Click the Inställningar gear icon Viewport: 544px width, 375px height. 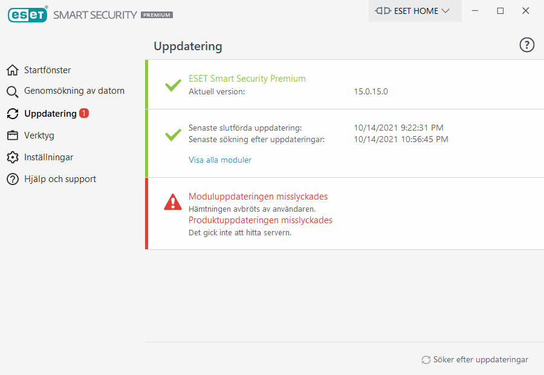(x=13, y=157)
